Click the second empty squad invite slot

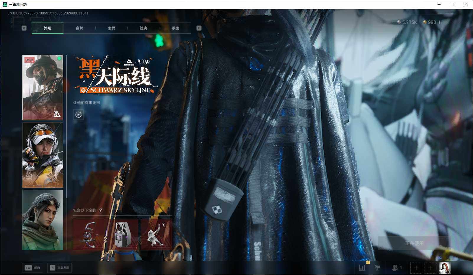[430, 268]
